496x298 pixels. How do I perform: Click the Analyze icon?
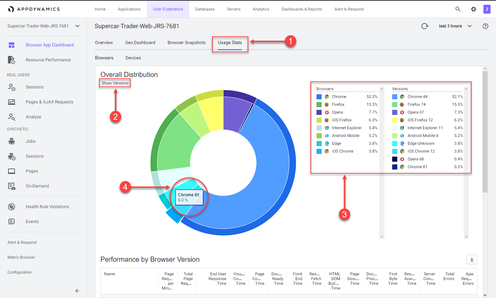[x=12, y=117]
